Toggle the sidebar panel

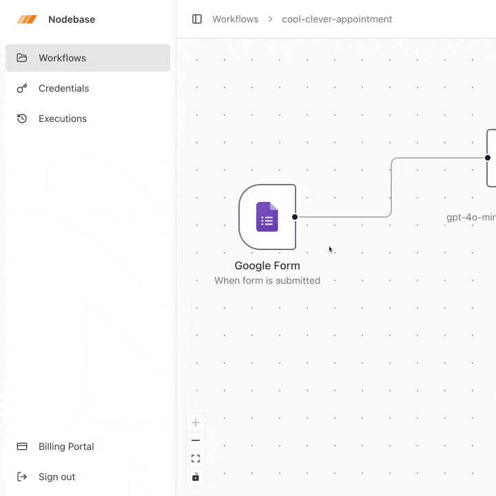click(197, 19)
